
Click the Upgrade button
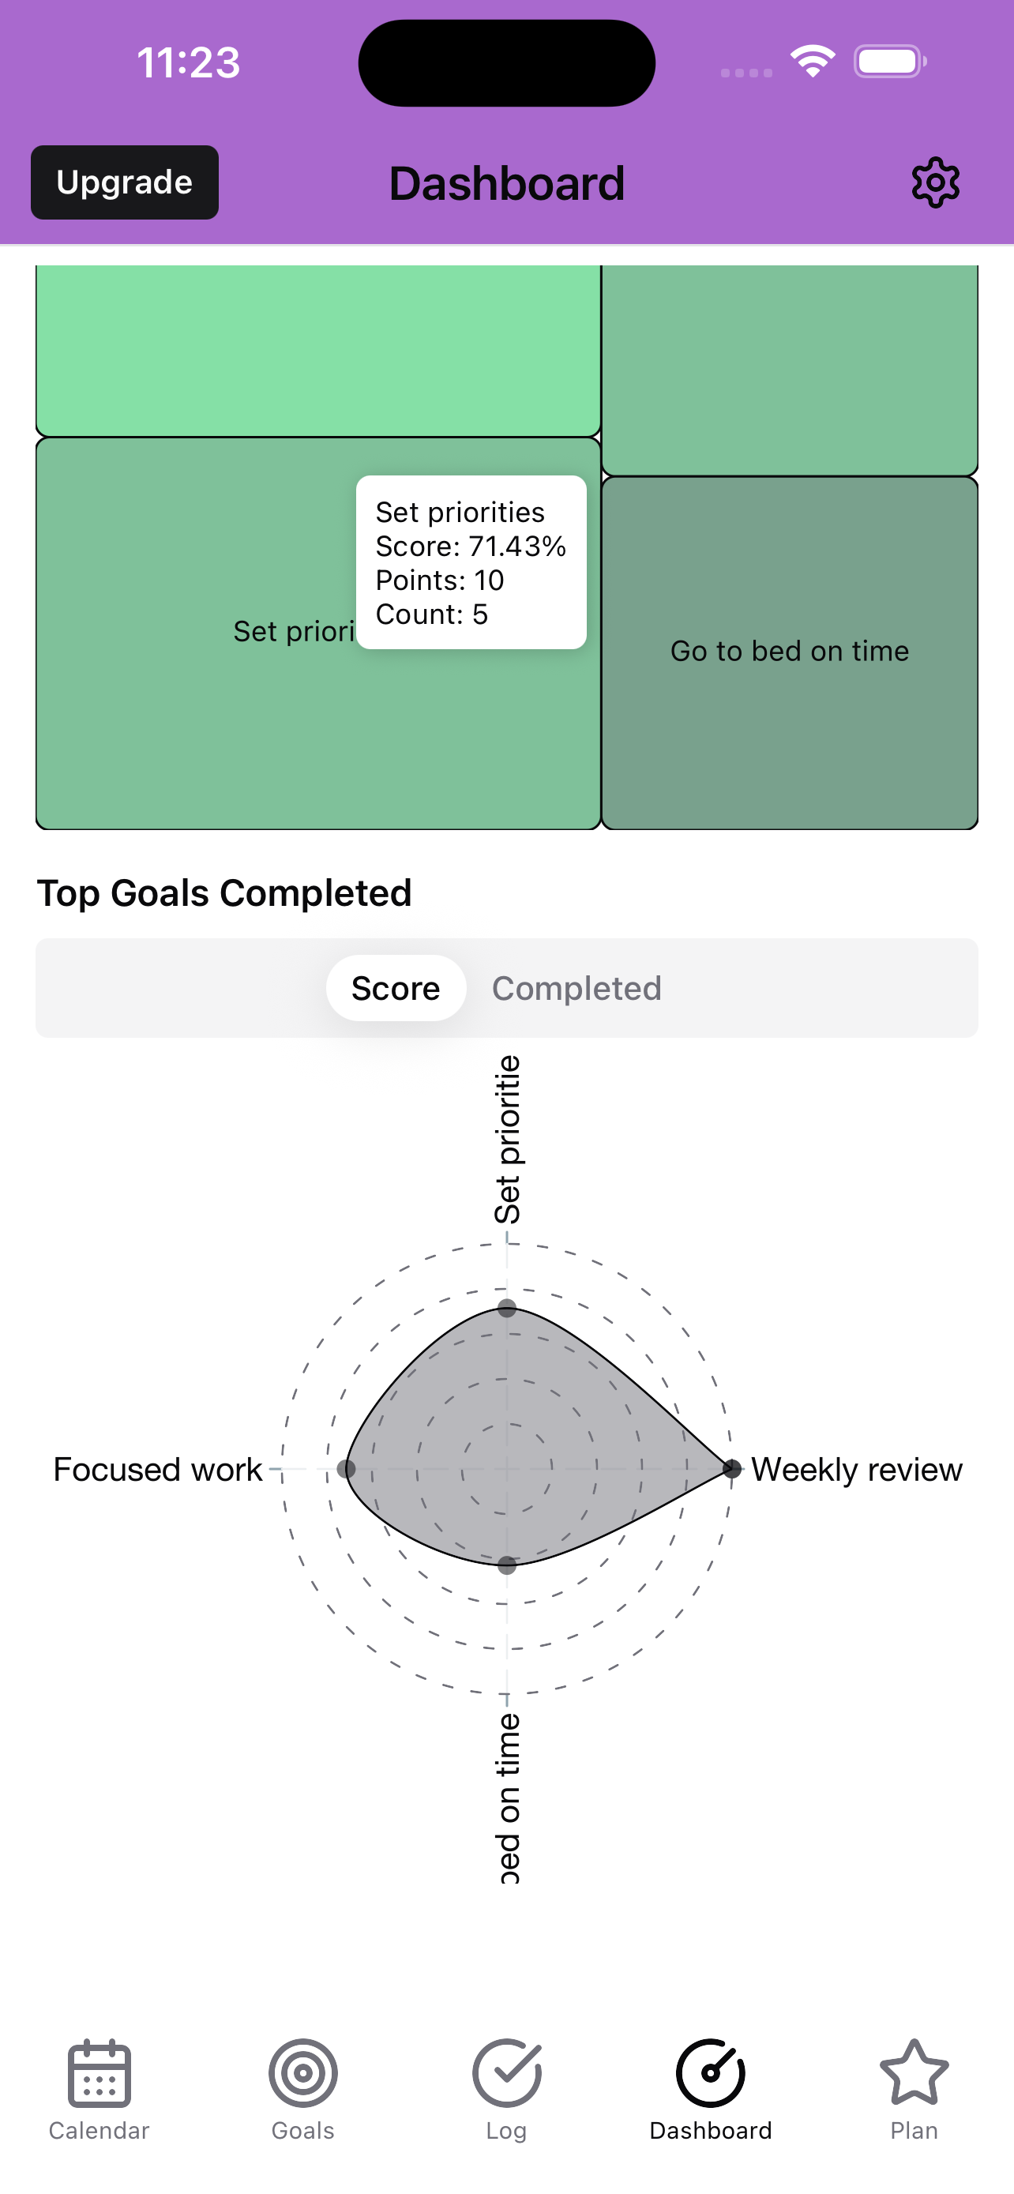pos(124,182)
